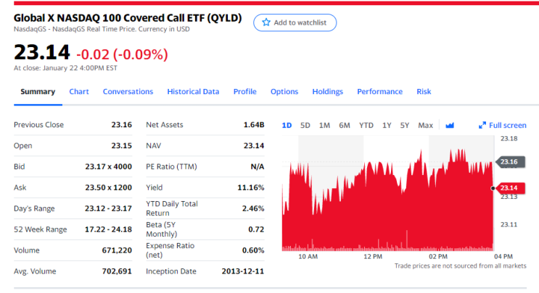Click the Bid value 23.17 x 4000
This screenshot has height=293, width=539.
109,166
